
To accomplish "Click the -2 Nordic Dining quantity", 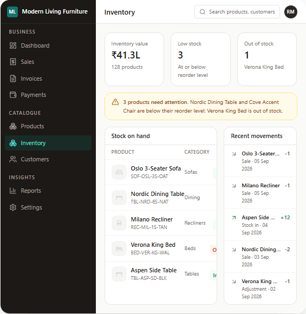I will (288, 250).
